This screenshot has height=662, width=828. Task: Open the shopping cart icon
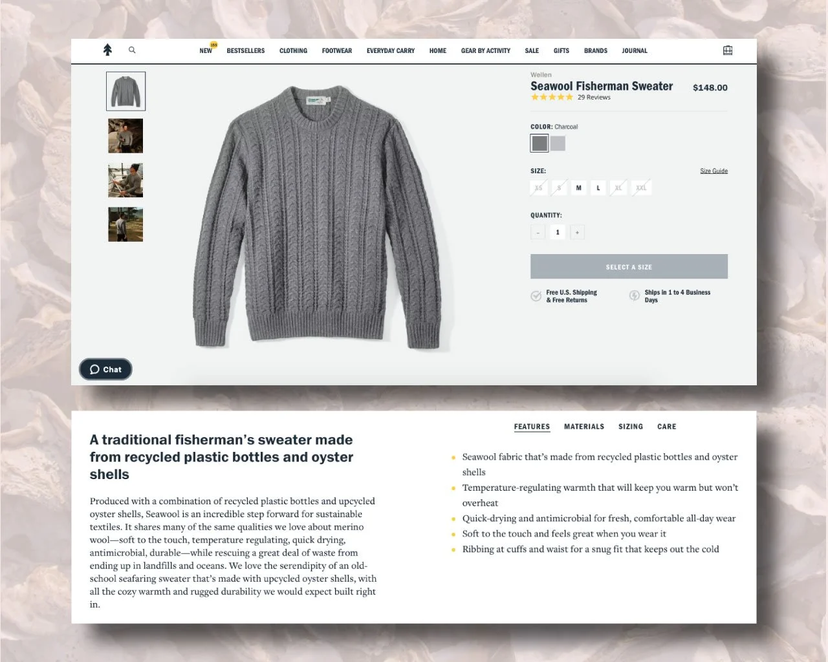coord(728,50)
